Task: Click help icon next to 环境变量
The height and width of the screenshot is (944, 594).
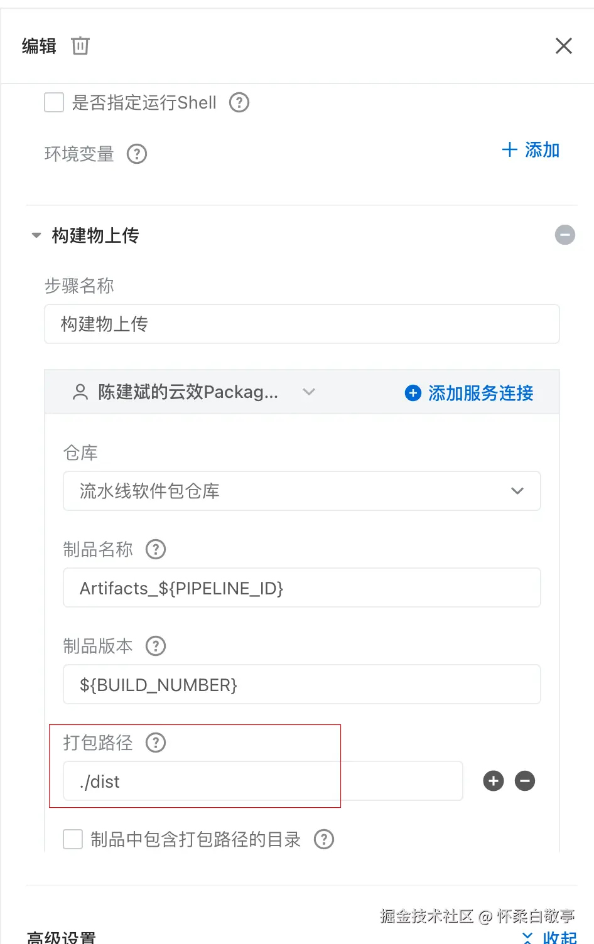Action: click(x=137, y=154)
